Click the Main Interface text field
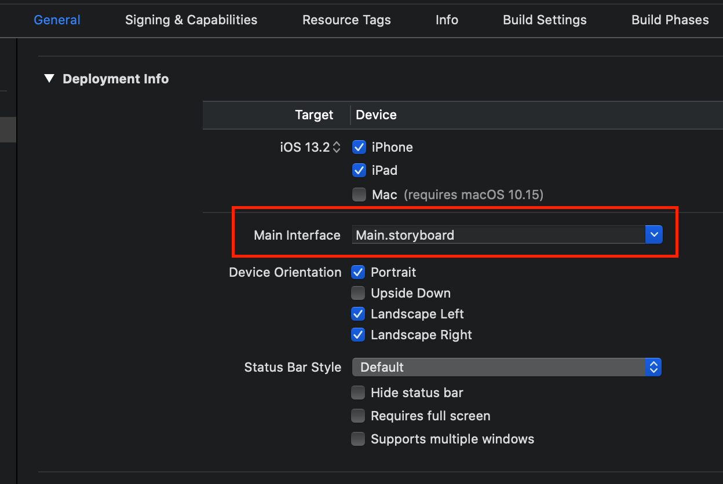723x484 pixels. (x=498, y=235)
